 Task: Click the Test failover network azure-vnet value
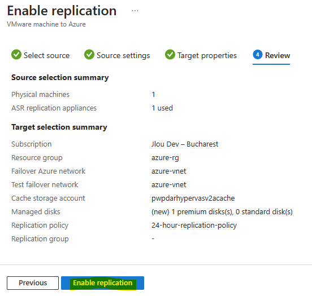point(169,184)
